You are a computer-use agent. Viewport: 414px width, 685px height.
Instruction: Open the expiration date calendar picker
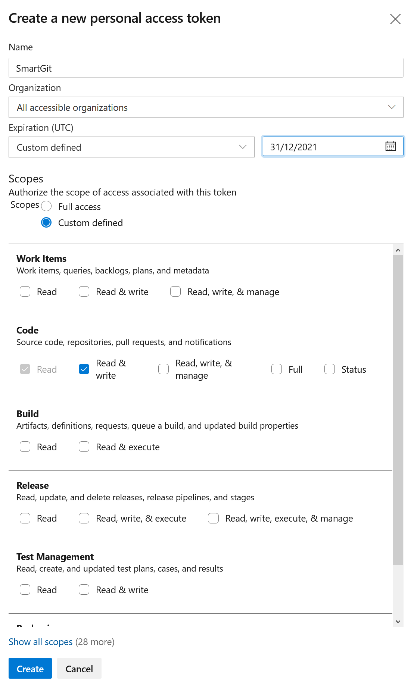click(390, 146)
